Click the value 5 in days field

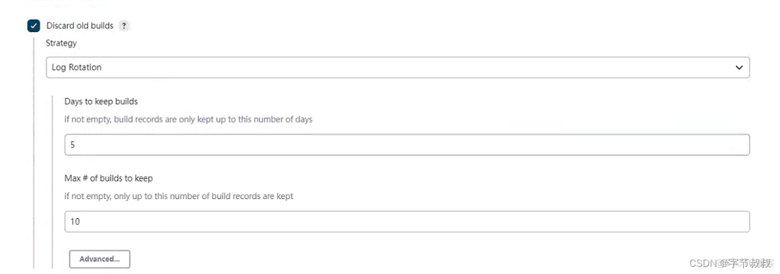click(x=72, y=145)
